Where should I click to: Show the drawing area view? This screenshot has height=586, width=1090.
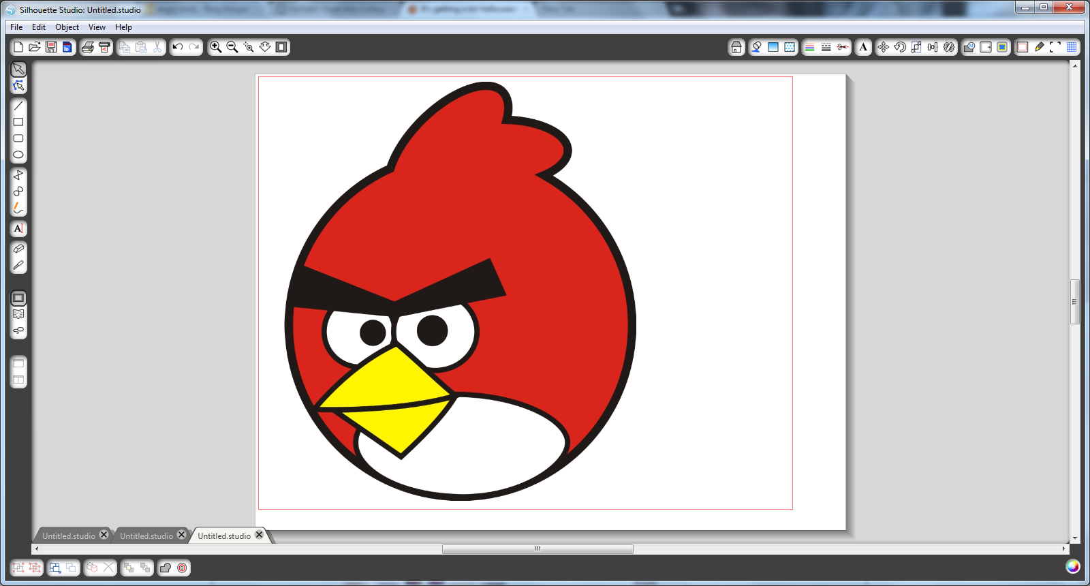click(18, 298)
